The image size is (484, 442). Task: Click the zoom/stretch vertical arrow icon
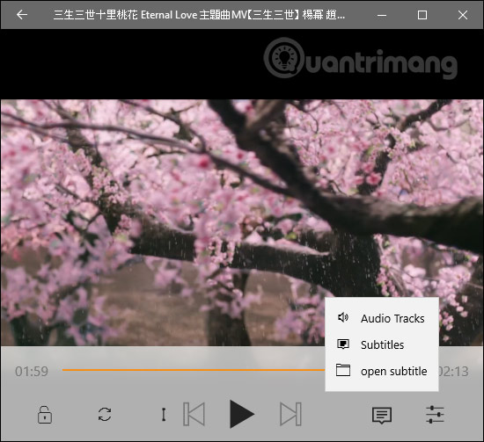tap(164, 414)
